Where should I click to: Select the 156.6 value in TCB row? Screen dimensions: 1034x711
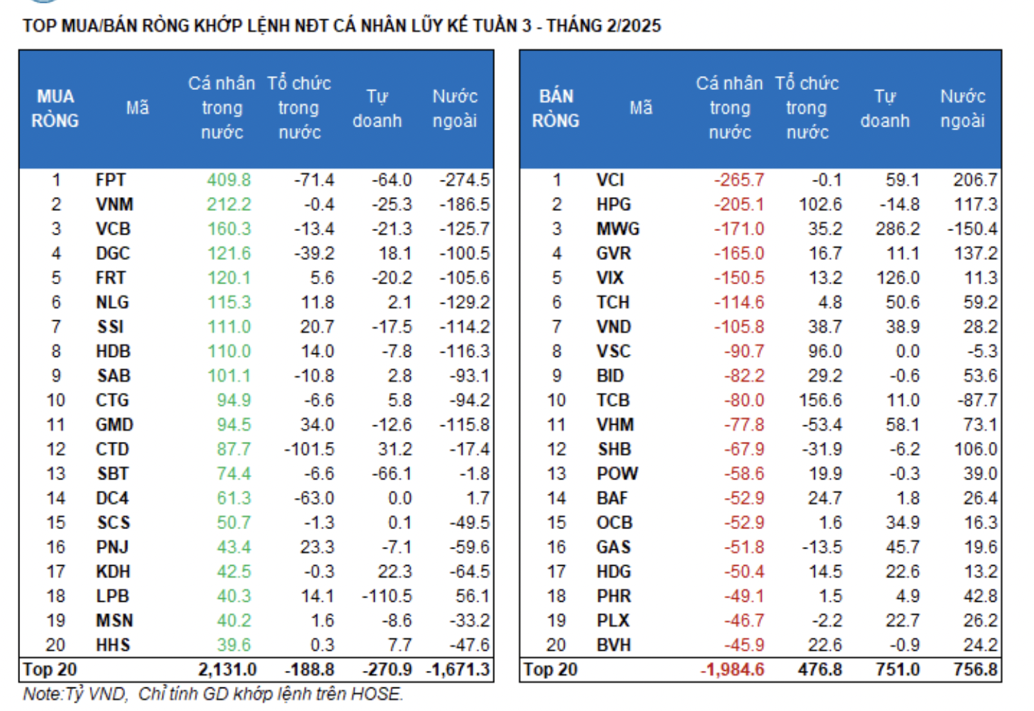(820, 400)
